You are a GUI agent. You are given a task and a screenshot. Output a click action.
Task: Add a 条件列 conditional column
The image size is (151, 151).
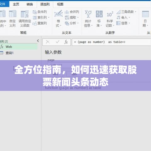pyautogui.click(x=40, y=12)
